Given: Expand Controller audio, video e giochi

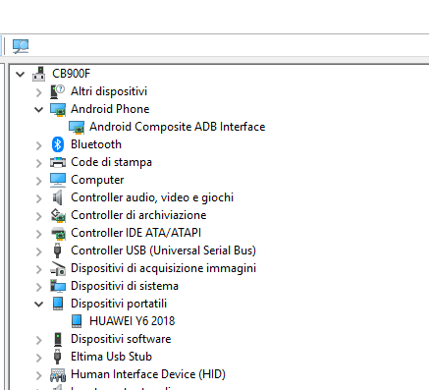Looking at the screenshot, I should (x=39, y=198).
